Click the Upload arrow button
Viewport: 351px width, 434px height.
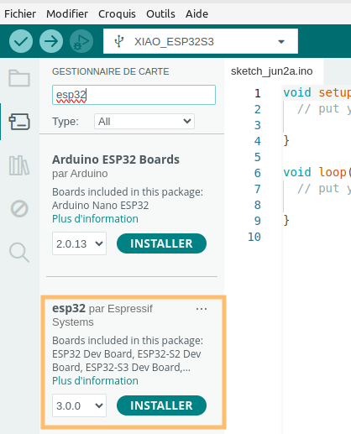click(x=51, y=41)
